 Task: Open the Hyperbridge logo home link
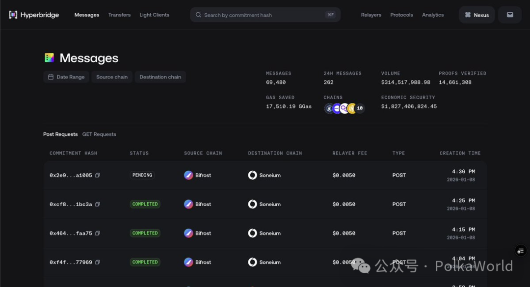click(34, 15)
